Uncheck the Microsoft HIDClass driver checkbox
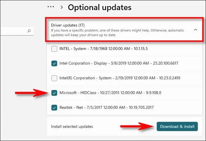This screenshot has height=141, width=206. click(x=54, y=93)
